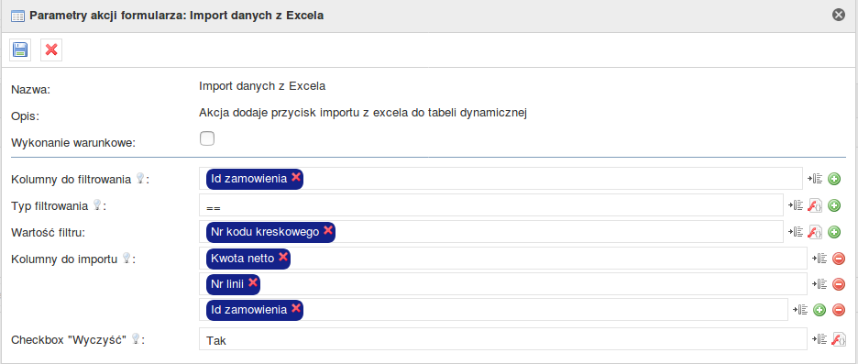
Task: Remove the Kwota netto tag
Action: pyautogui.click(x=283, y=258)
